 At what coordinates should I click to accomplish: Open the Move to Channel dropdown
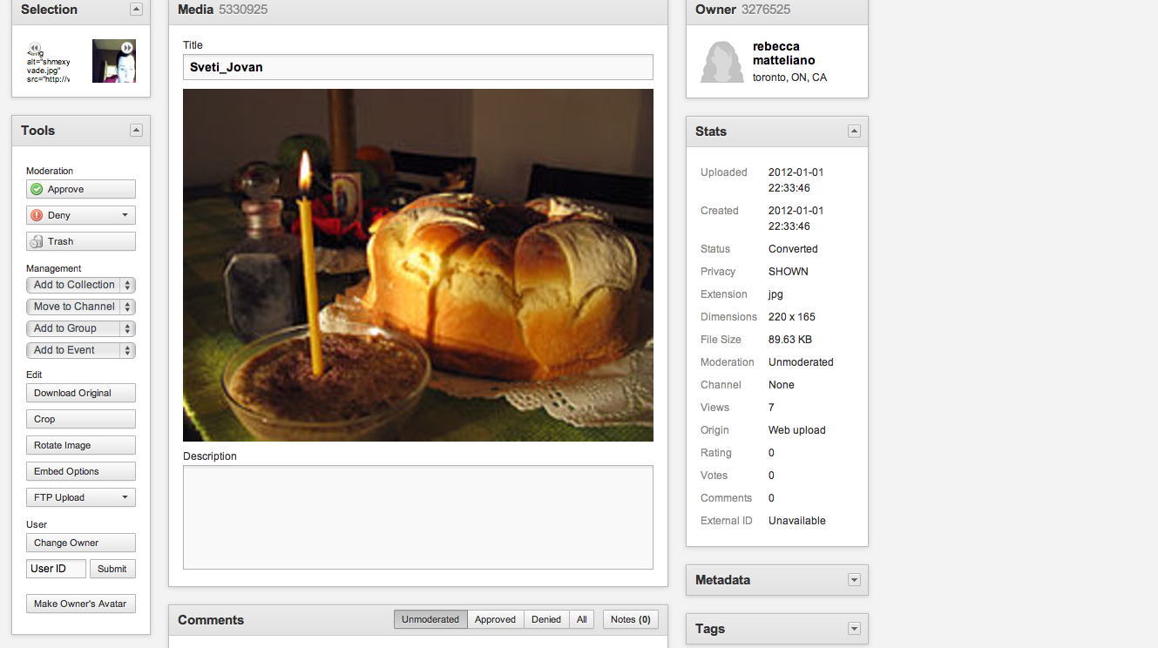click(81, 307)
